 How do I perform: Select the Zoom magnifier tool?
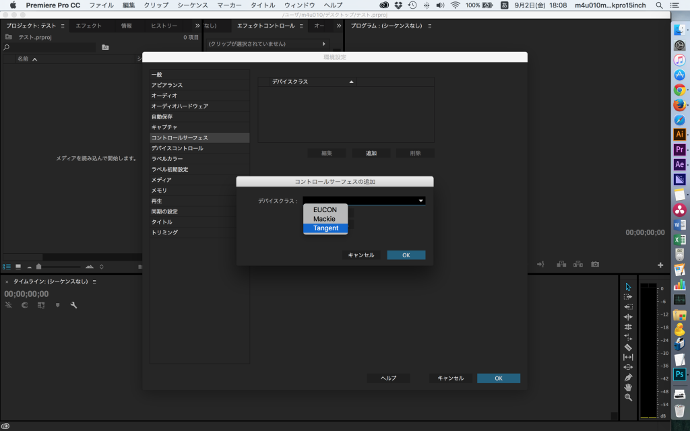point(628,397)
